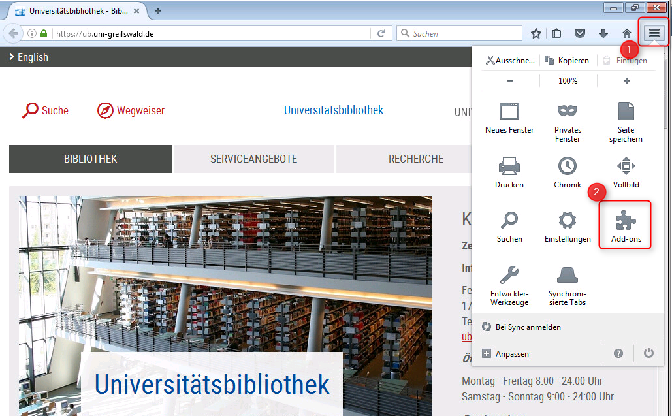Click Bei Sync anmelden
672x416 pixels.
(x=568, y=327)
